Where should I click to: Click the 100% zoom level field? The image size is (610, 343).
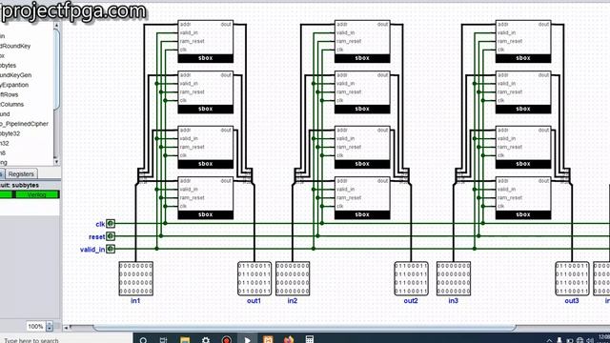pos(36,326)
